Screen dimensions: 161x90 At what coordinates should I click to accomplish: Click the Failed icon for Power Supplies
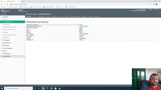pos(80,35)
